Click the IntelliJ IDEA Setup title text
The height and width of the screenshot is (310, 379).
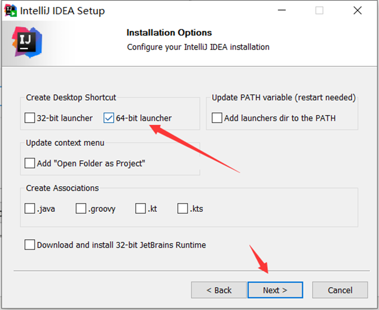click(63, 11)
